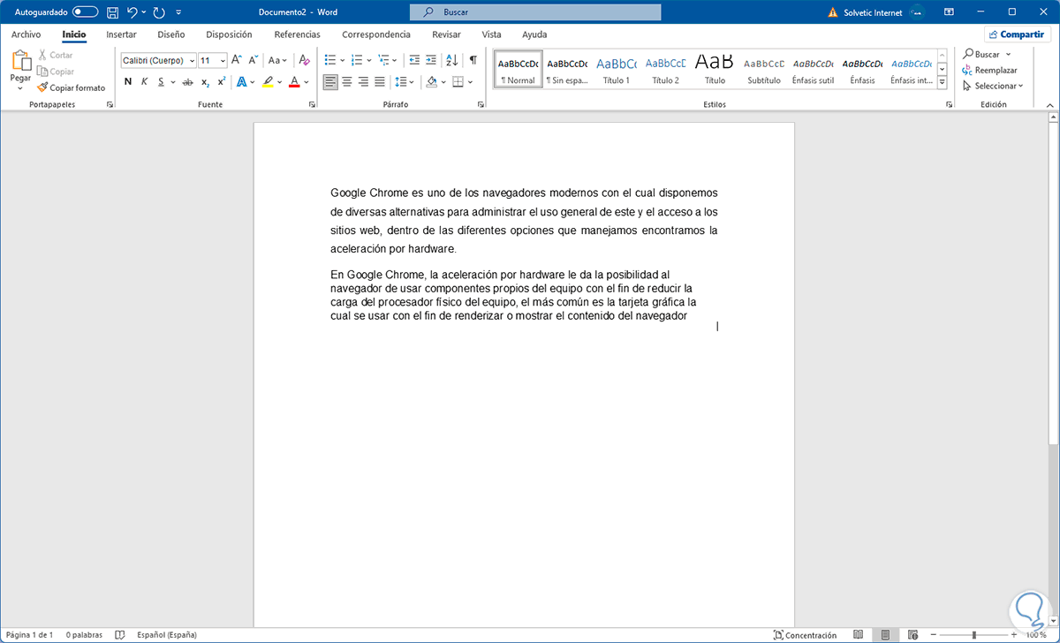Switch to Read mode view in status bar
Screen dimensions: 1060x643
point(859,634)
